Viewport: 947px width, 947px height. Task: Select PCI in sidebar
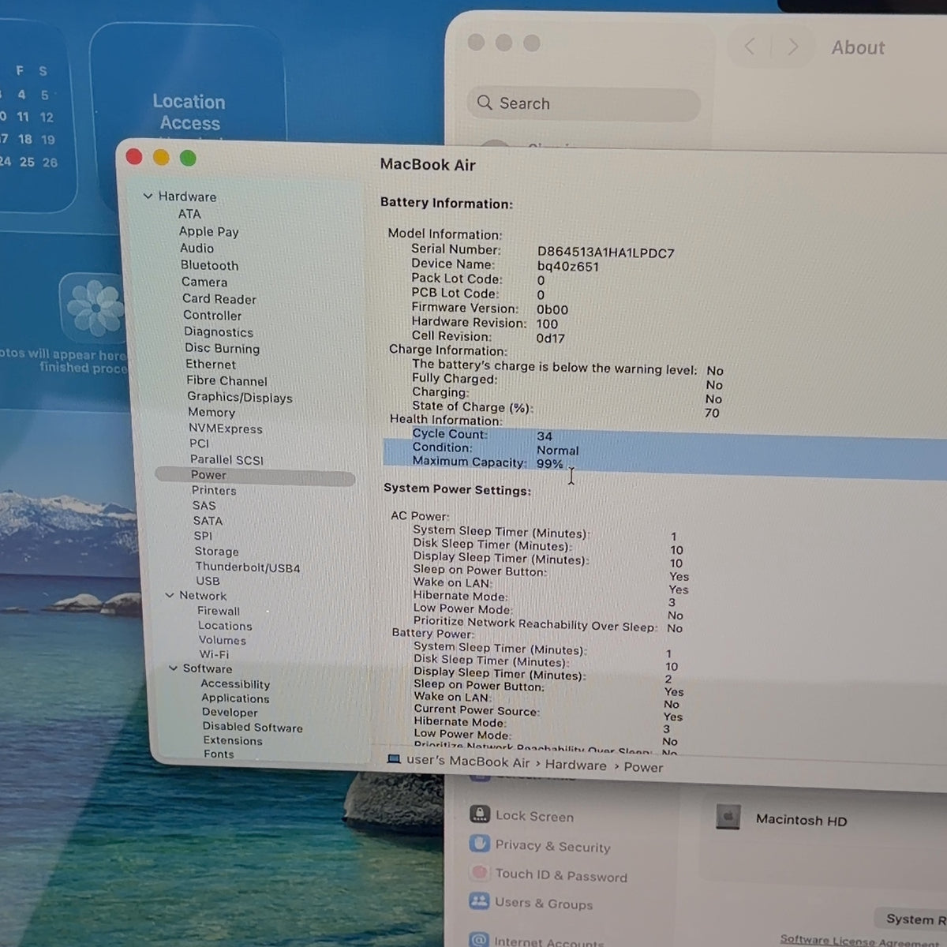pos(200,444)
